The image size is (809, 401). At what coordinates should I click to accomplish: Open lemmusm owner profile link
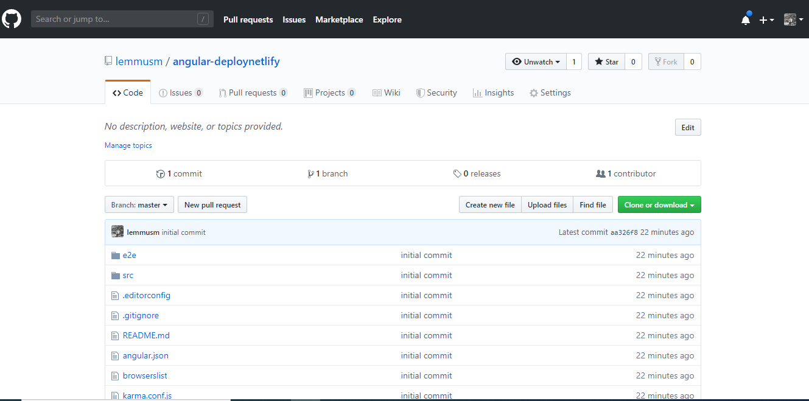[139, 61]
